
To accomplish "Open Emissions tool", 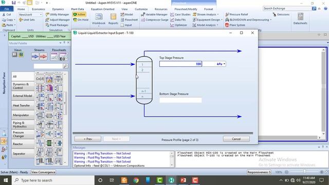I will (x=281, y=14).
